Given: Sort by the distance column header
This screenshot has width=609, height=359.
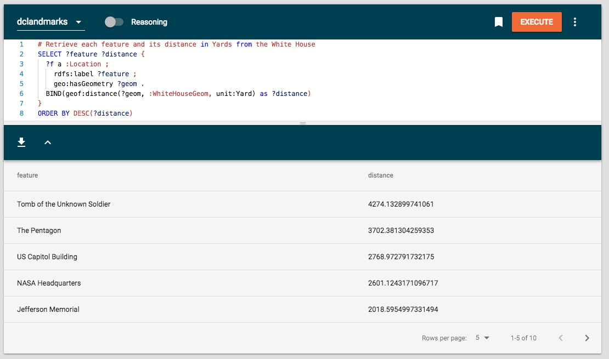Looking at the screenshot, I should click(x=380, y=175).
